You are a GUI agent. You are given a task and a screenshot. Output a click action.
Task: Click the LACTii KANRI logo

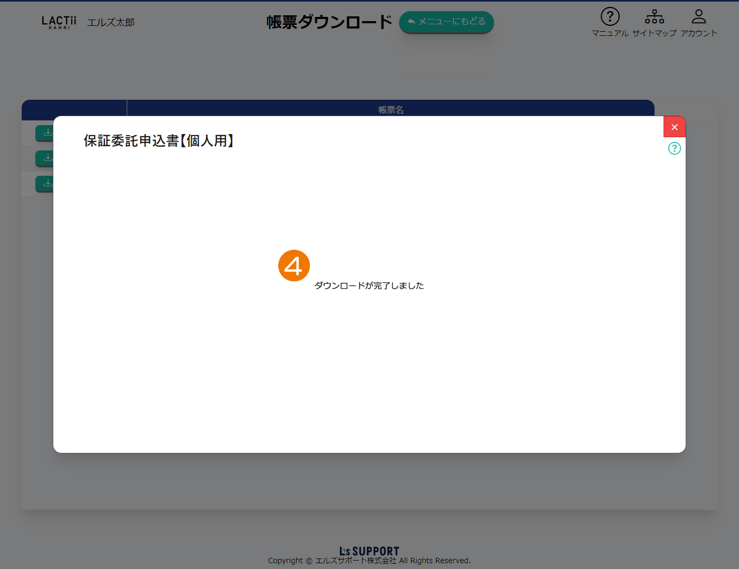[59, 22]
